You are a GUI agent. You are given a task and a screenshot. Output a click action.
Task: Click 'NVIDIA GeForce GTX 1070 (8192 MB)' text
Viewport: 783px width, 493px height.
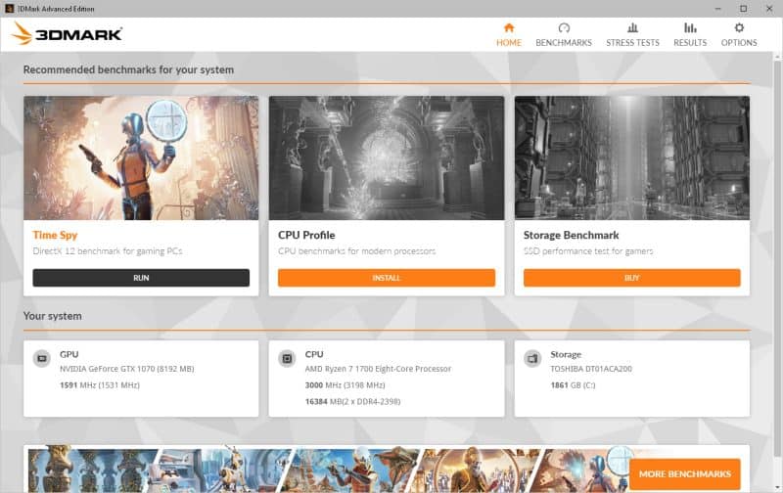[127, 369]
